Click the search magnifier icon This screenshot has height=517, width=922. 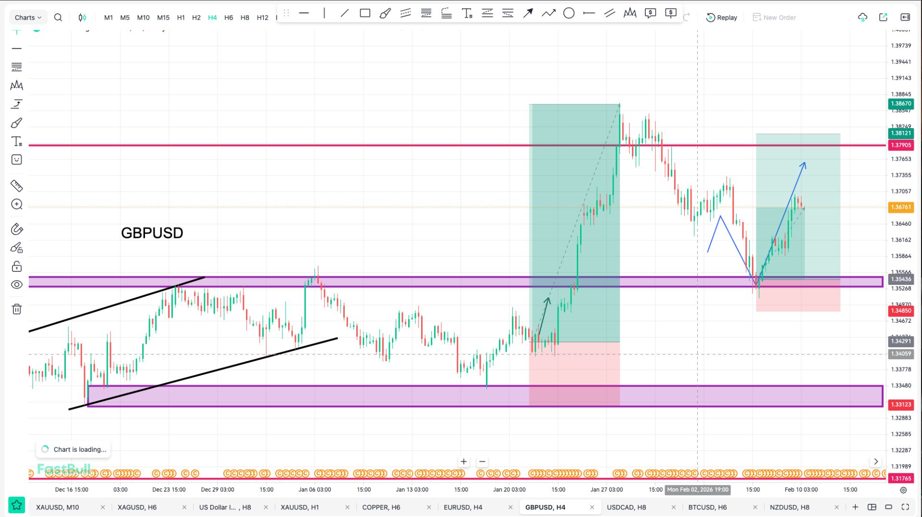point(58,18)
